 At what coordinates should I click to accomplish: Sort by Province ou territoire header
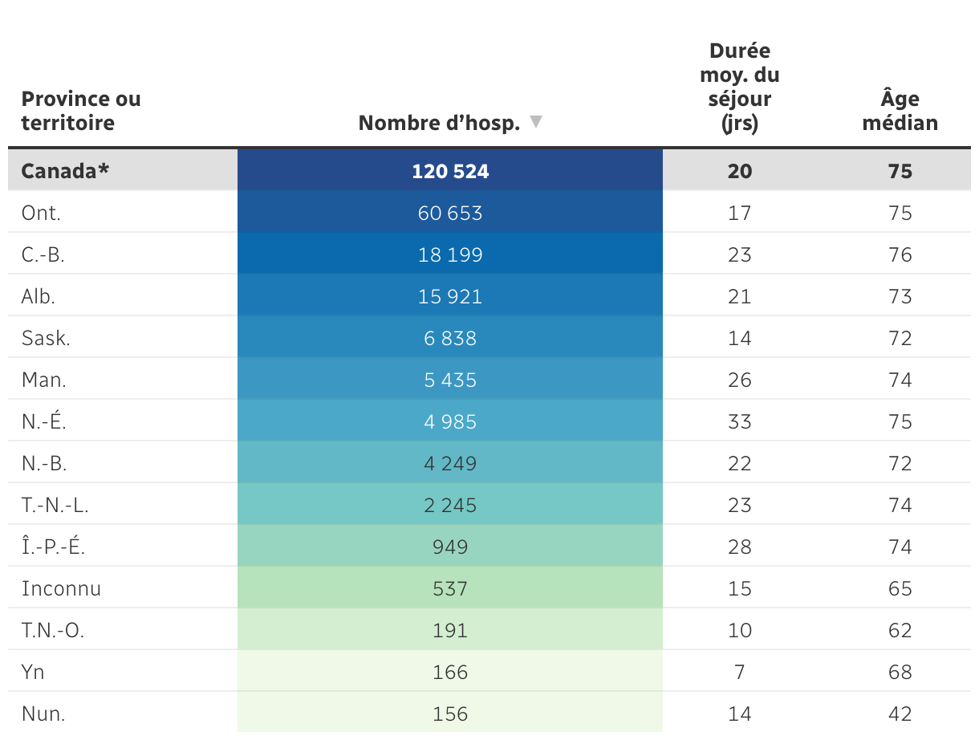point(81,111)
